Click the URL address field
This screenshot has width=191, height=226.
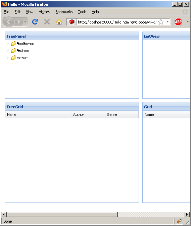click(117, 22)
